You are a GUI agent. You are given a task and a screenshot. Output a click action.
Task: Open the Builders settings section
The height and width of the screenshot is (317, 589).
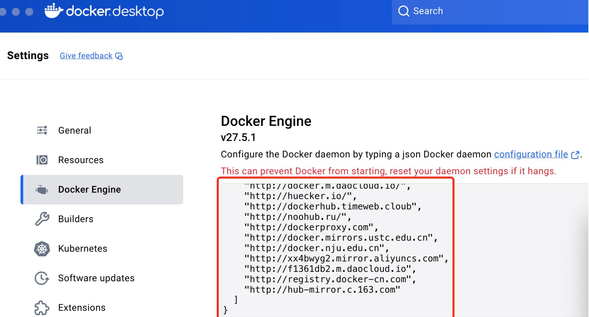coord(102,219)
